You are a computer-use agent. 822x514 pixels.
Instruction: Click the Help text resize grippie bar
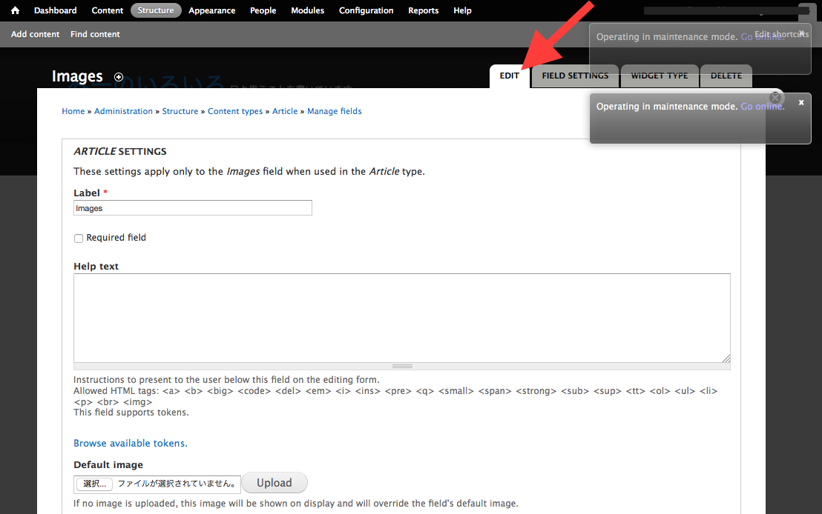[402, 367]
